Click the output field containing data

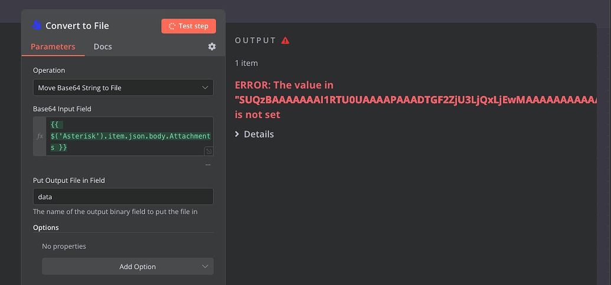[123, 196]
